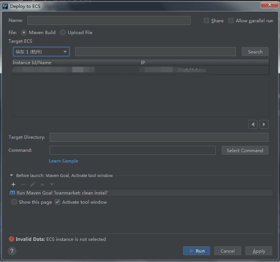
Task: Go to next page of ECS instances
Action: [x=264, y=124]
